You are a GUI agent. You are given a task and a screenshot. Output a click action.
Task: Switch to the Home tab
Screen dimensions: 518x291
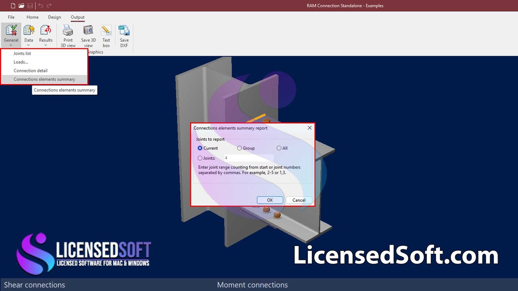click(32, 17)
